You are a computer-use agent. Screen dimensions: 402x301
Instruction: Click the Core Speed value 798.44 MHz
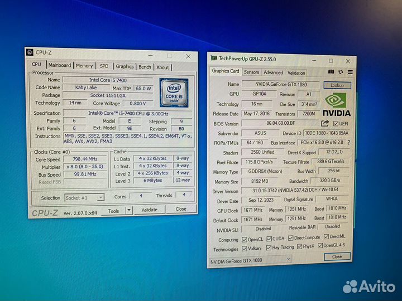tap(85, 159)
